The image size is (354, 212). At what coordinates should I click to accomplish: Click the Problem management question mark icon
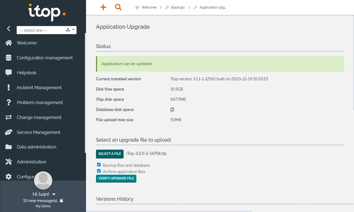(x=9, y=102)
